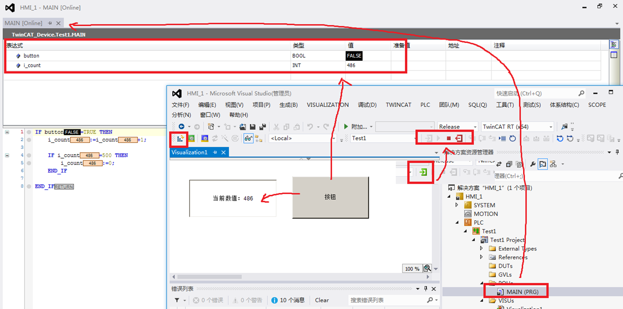Viewport: 623px width, 309px height.
Task: Open the Test1 PLC project dropdown
Action: point(385,138)
